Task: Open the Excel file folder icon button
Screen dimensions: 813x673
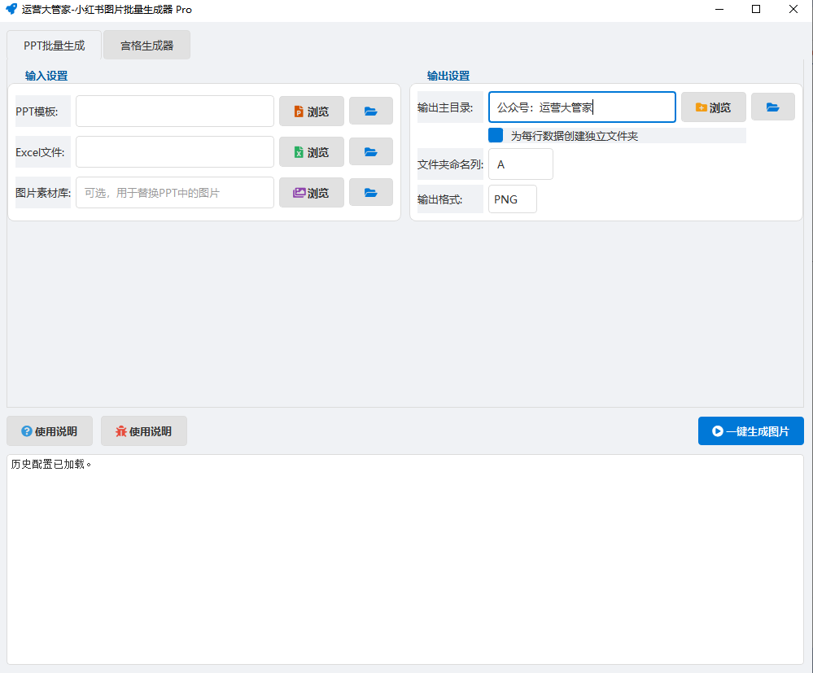Action: [371, 152]
